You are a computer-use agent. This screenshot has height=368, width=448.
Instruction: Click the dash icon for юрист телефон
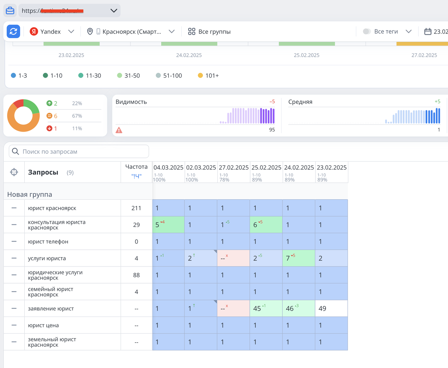click(x=14, y=241)
